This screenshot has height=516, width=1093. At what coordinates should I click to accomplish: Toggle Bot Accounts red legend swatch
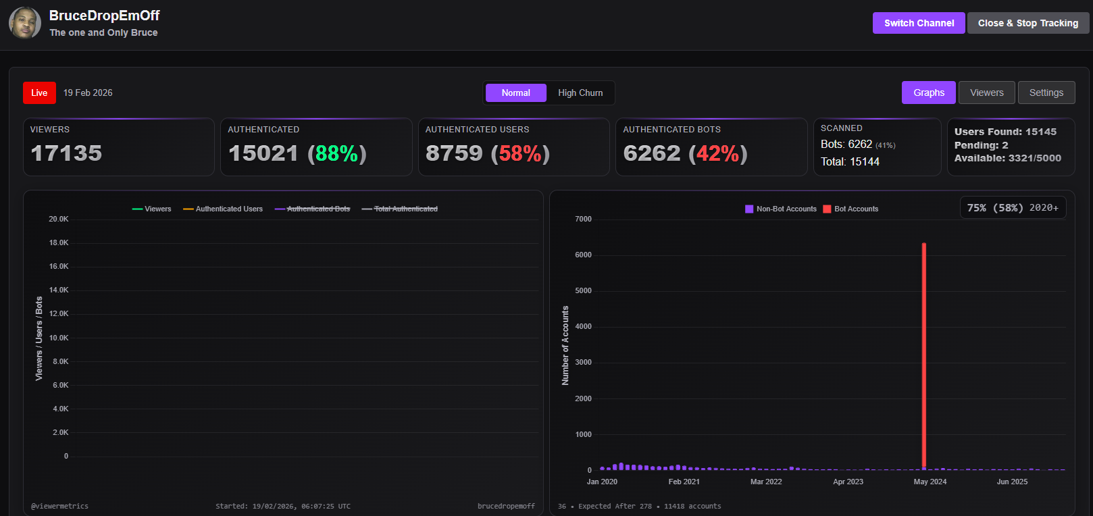pyautogui.click(x=827, y=209)
